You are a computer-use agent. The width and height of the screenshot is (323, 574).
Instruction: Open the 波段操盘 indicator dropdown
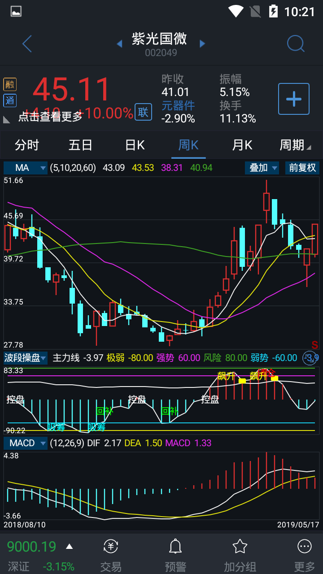click(26, 357)
